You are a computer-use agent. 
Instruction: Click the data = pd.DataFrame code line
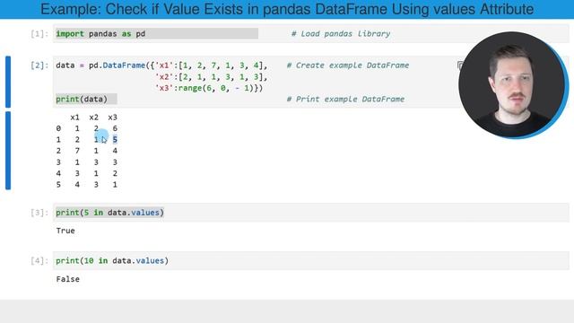161,65
